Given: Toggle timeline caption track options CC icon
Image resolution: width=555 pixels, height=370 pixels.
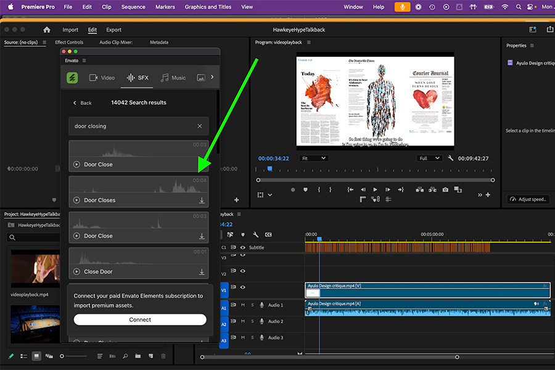Looking at the screenshot, I should (x=268, y=234).
